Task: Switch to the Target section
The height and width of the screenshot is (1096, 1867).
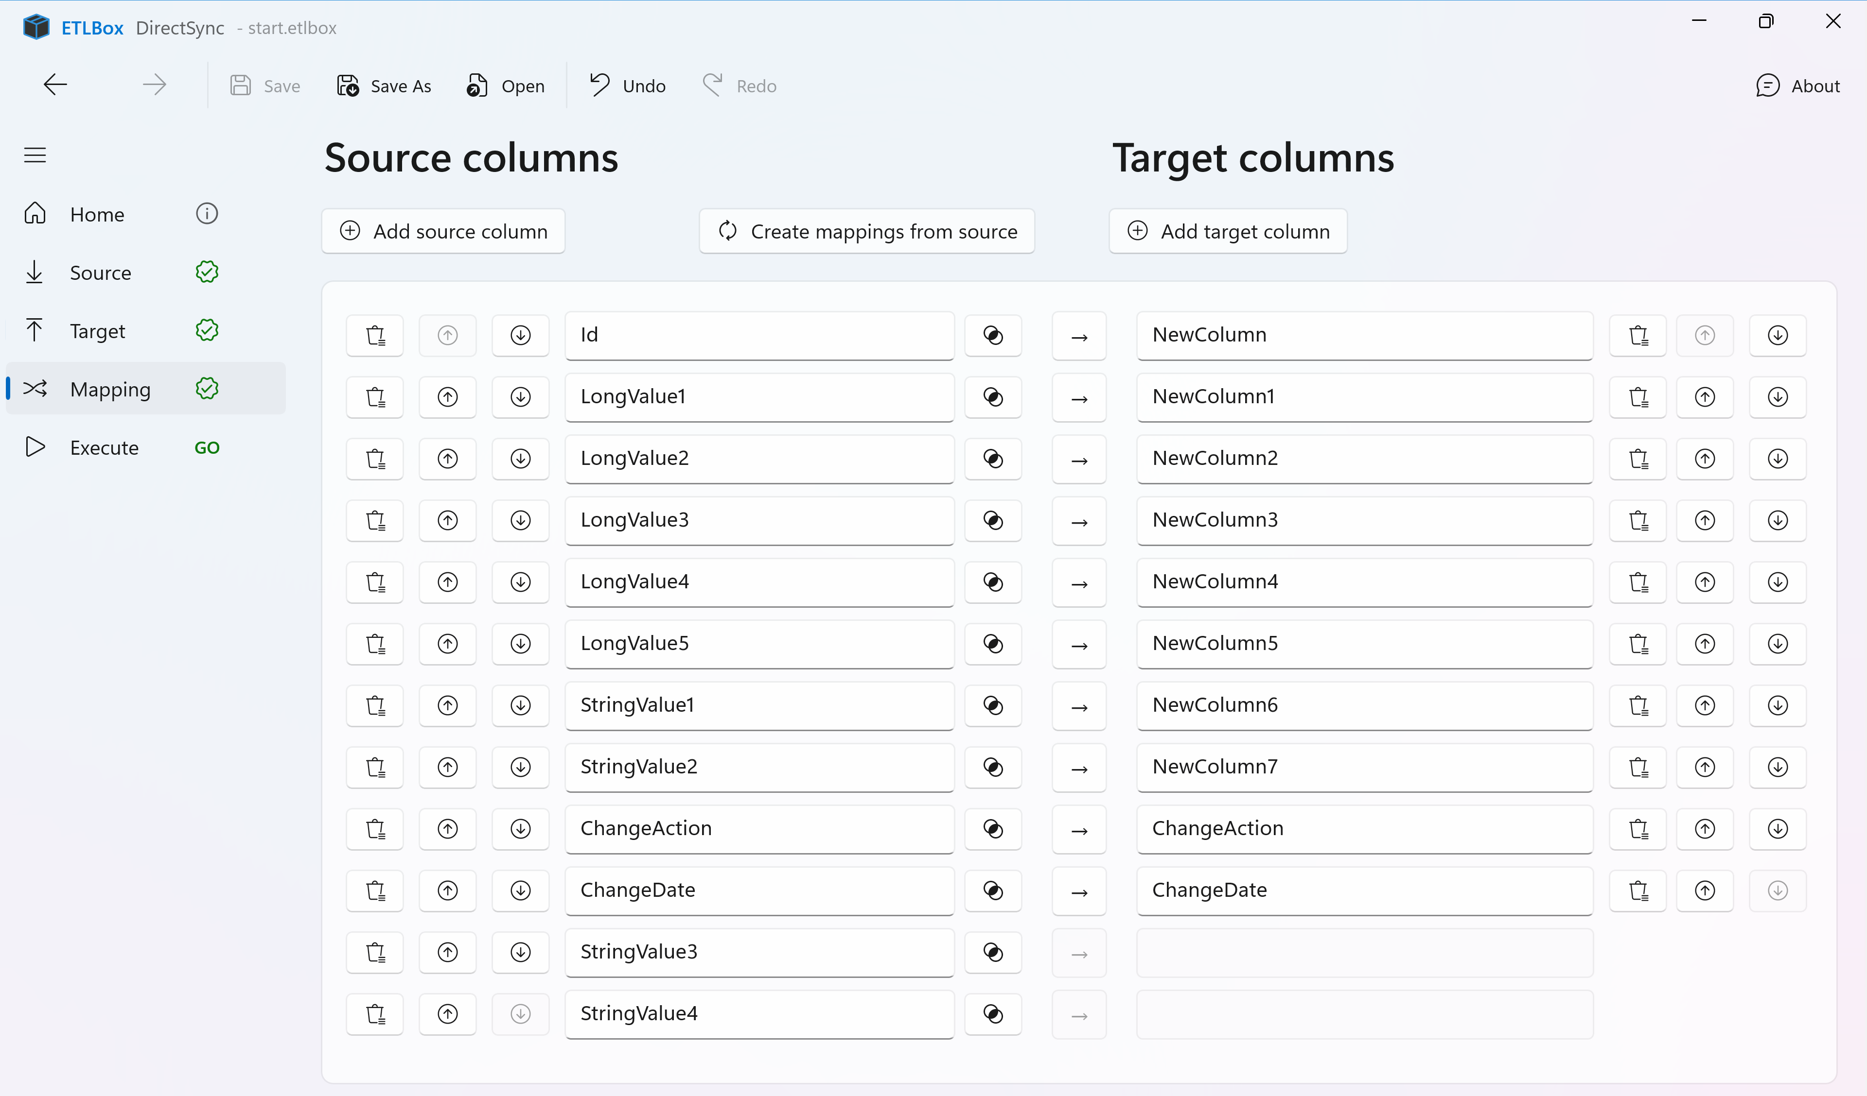Action: coord(98,330)
